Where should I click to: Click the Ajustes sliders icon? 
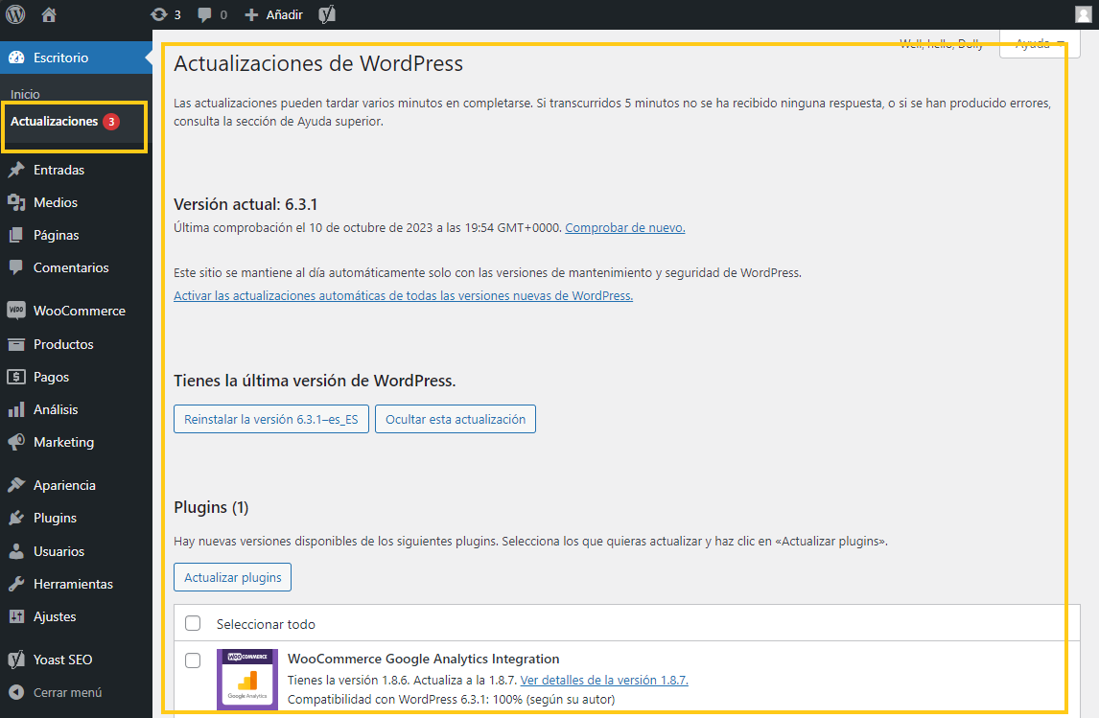click(x=16, y=616)
